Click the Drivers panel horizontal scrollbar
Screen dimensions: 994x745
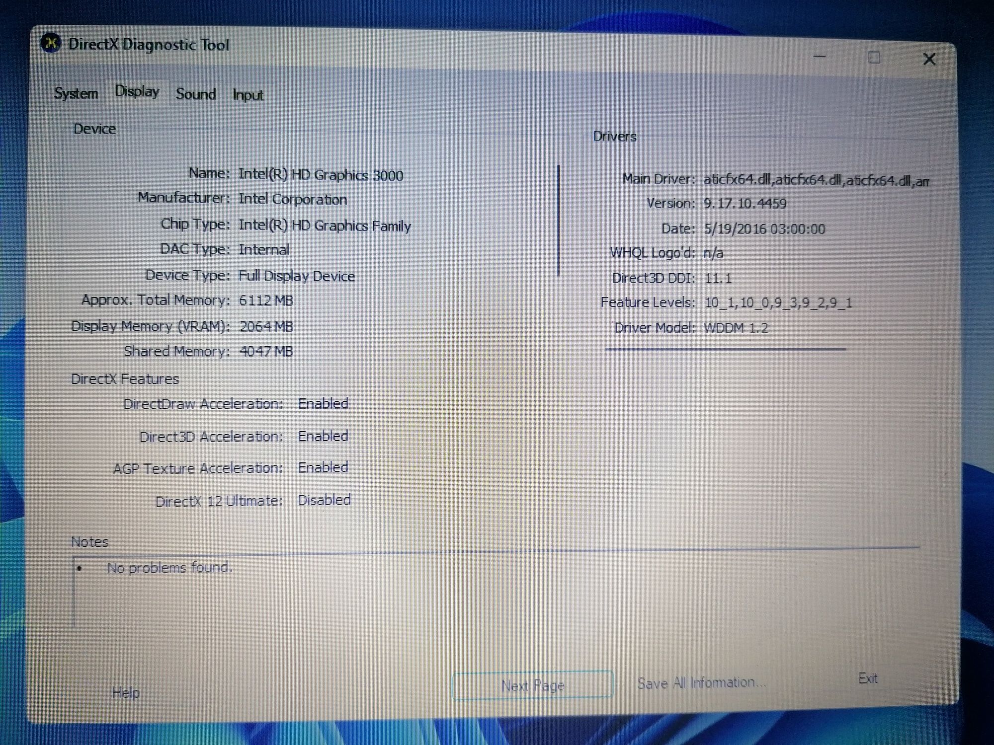[x=726, y=349]
